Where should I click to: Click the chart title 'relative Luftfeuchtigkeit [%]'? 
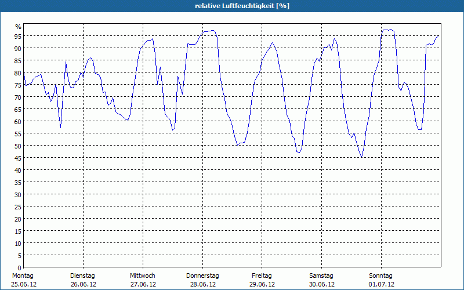tap(242, 6)
